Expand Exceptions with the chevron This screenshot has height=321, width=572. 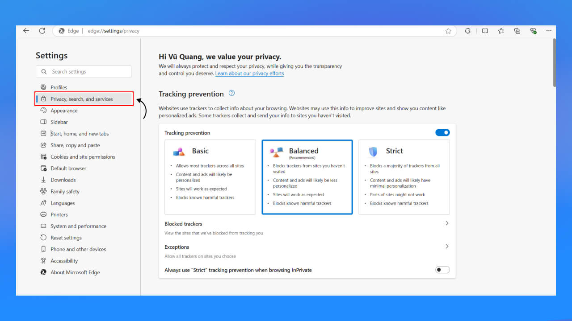pos(447,247)
